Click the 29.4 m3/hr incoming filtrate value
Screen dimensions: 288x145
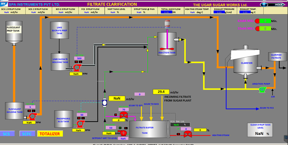pos(161,92)
